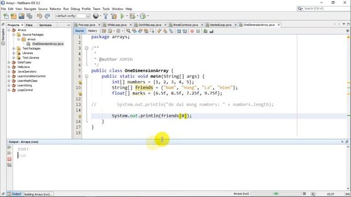Click the Build Project hammer icon
The height and width of the screenshot is (197, 351).
coord(106,16)
